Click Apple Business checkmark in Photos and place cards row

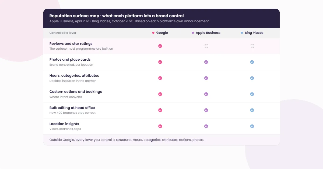click(206, 62)
